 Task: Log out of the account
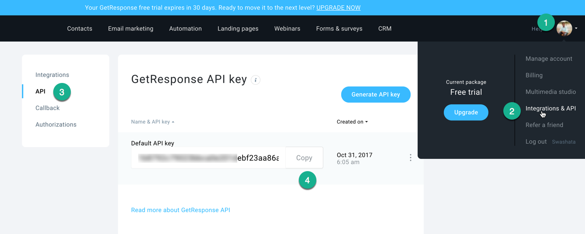pyautogui.click(x=536, y=141)
